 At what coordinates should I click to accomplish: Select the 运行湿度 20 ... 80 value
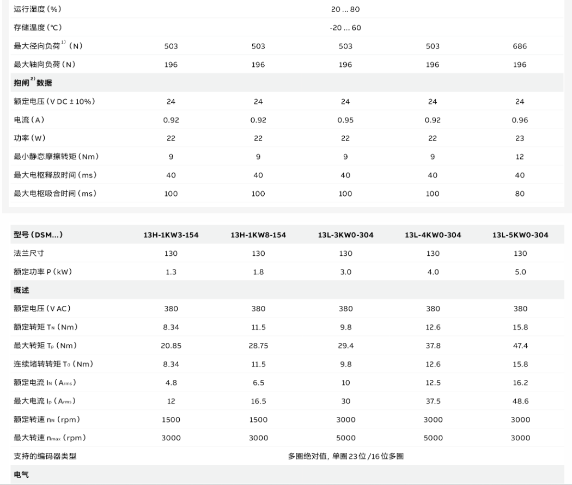345,9
